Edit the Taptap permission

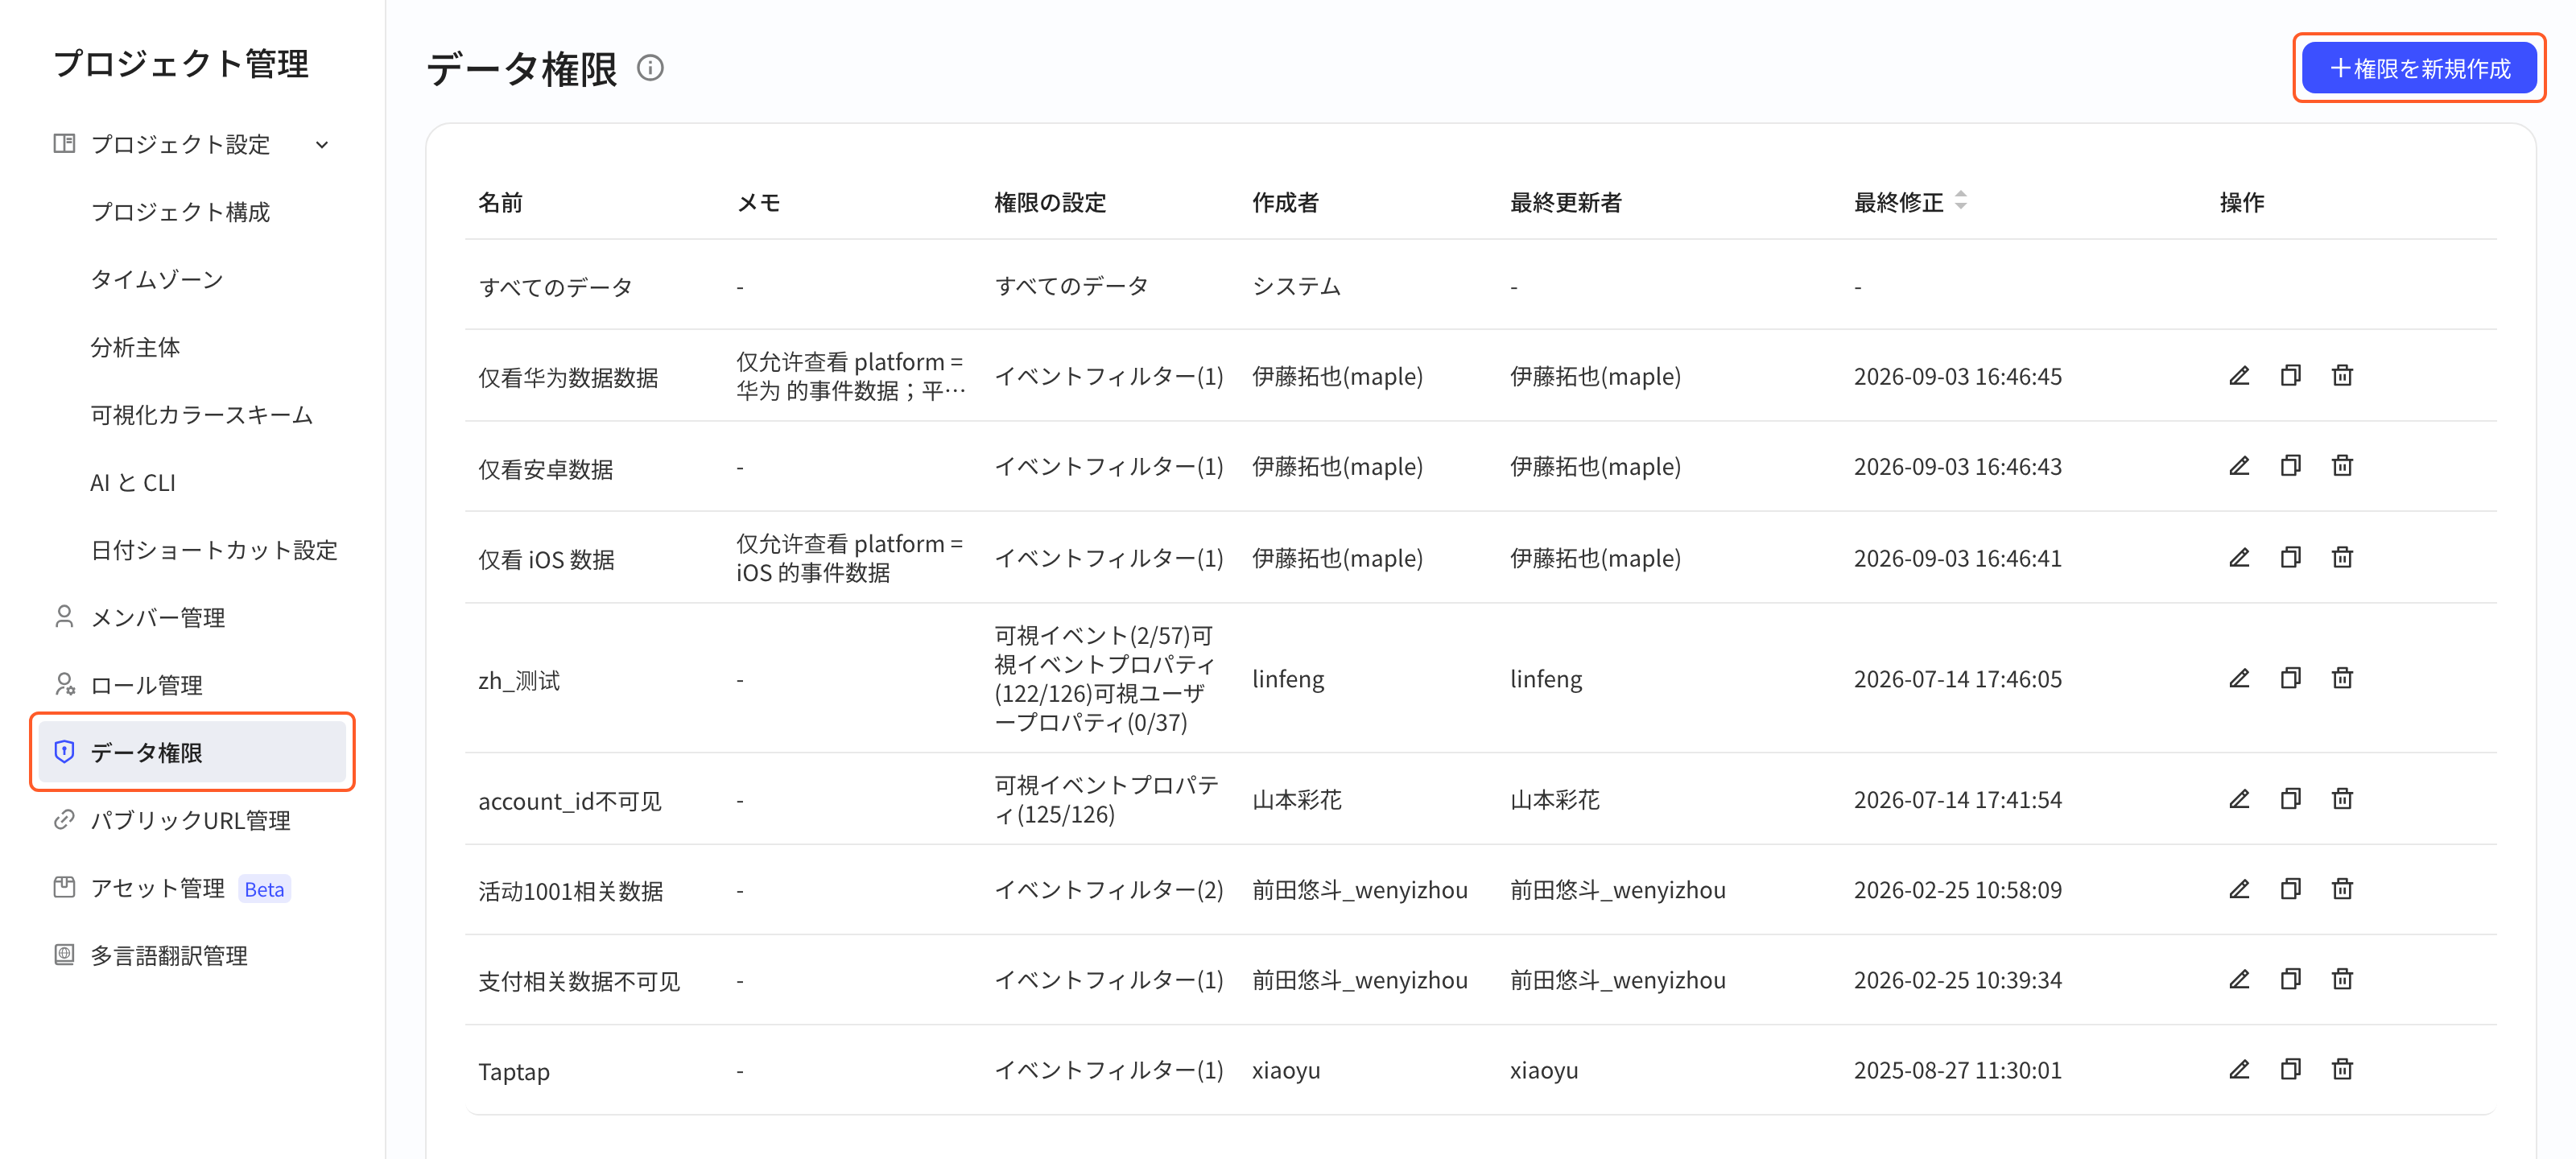(2239, 1070)
